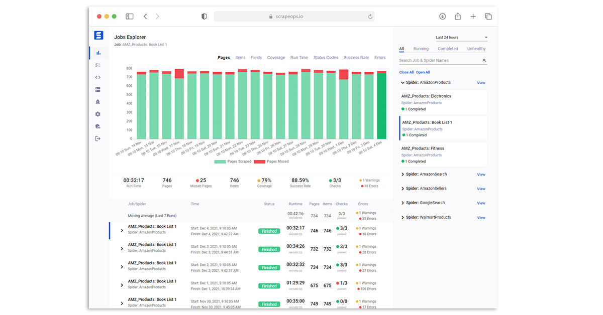This screenshot has height=315, width=603.
Task: Go back with browser back arrow
Action: 145,17
